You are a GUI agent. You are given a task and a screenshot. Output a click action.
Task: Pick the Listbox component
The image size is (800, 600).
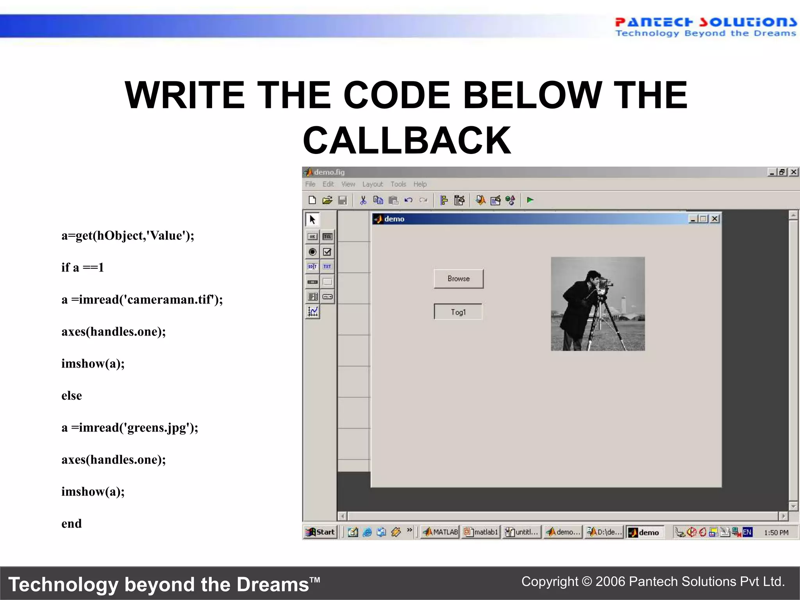click(x=312, y=296)
